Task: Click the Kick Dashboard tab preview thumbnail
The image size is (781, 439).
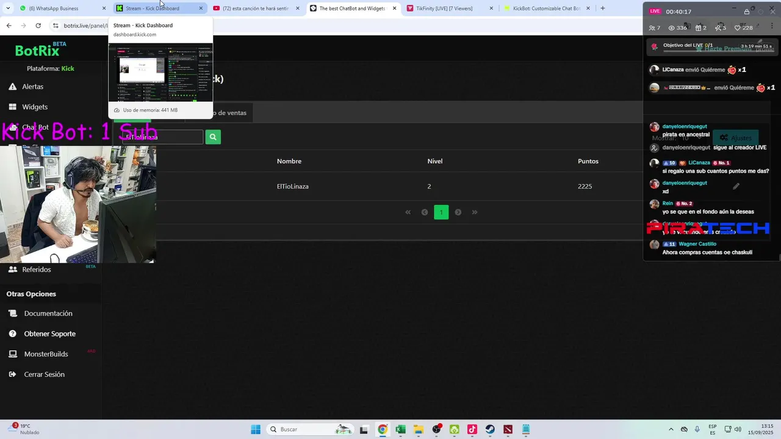Action: point(160,72)
